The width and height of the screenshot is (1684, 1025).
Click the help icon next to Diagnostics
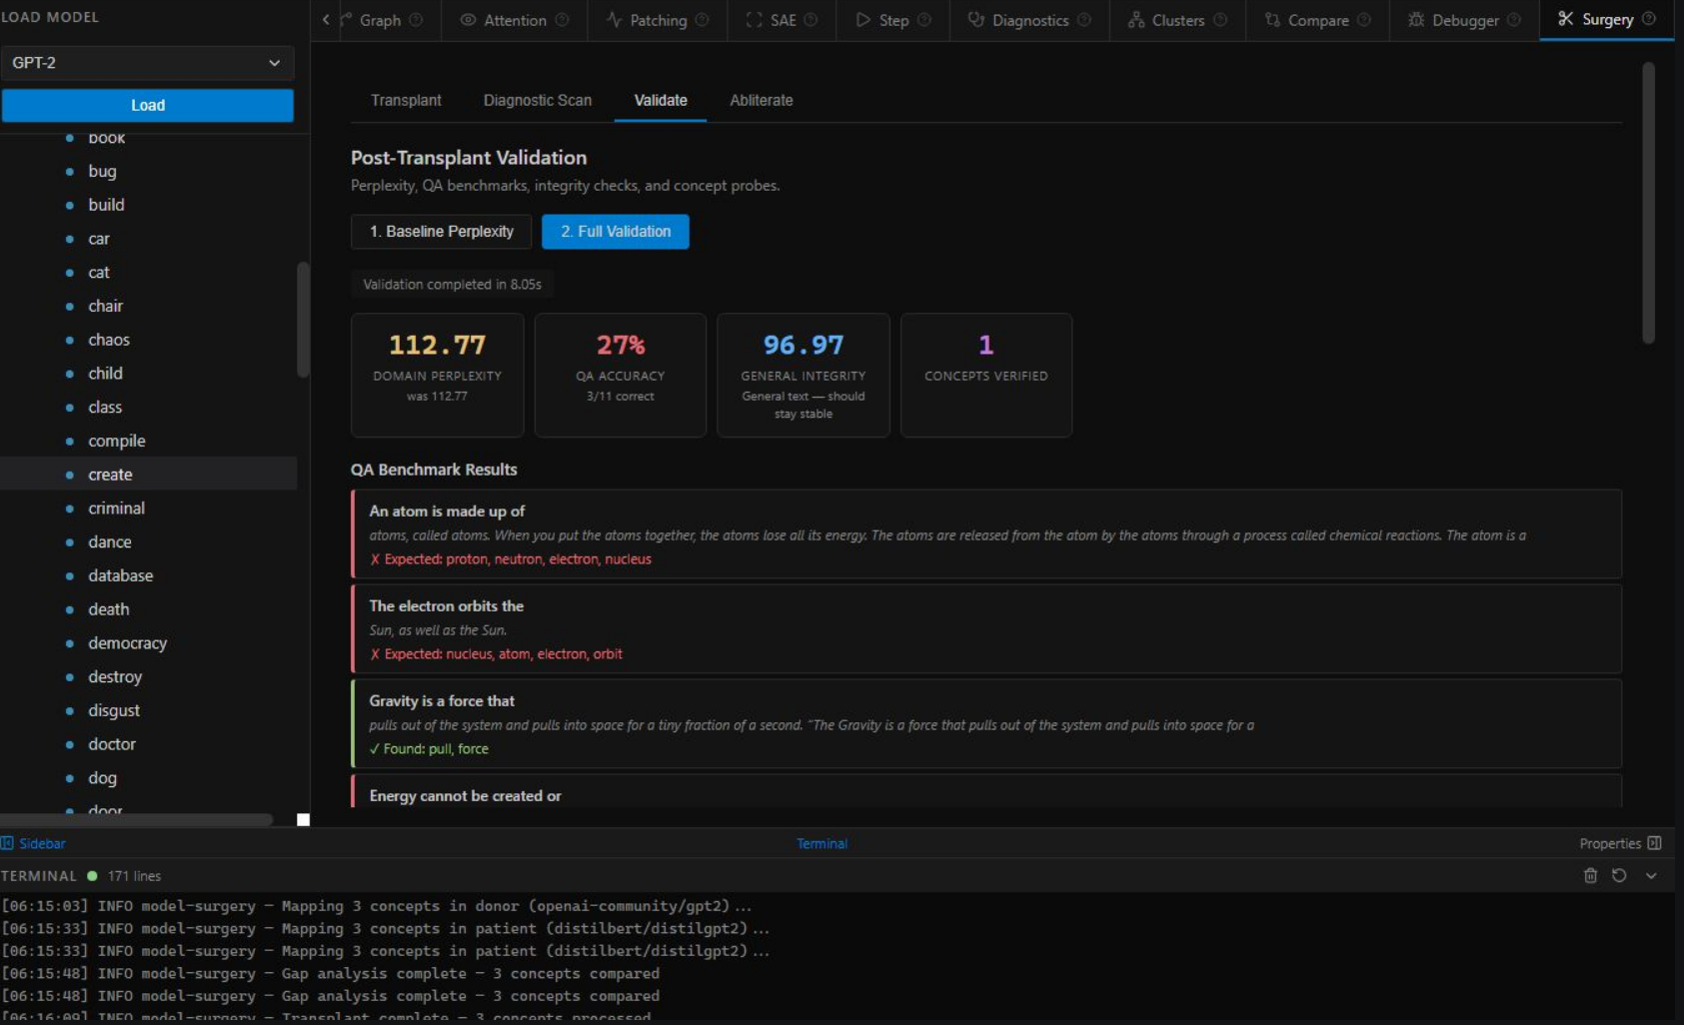click(x=1084, y=20)
